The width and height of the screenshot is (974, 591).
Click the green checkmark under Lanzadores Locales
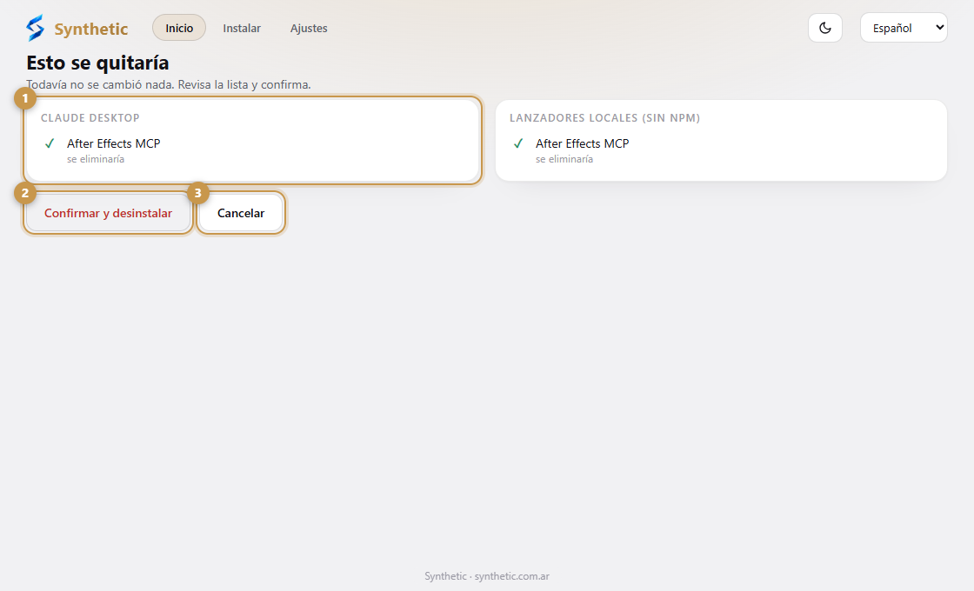click(518, 143)
